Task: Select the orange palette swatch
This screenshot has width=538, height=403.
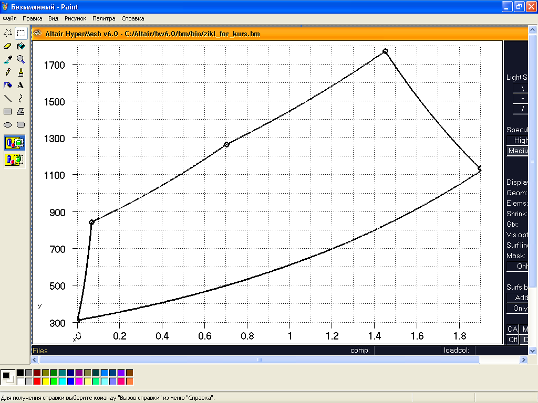Action: tap(129, 381)
